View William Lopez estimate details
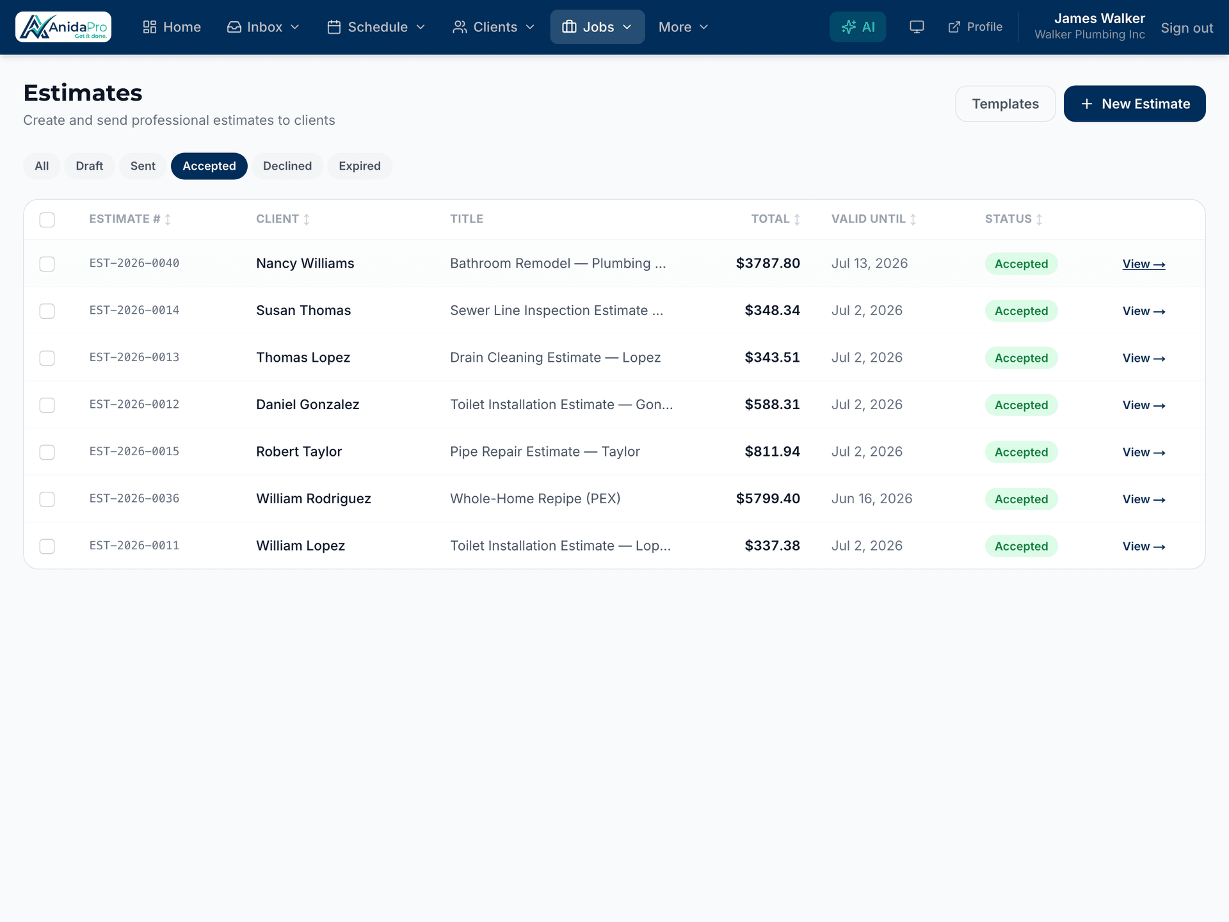This screenshot has width=1229, height=922. 1144,546
